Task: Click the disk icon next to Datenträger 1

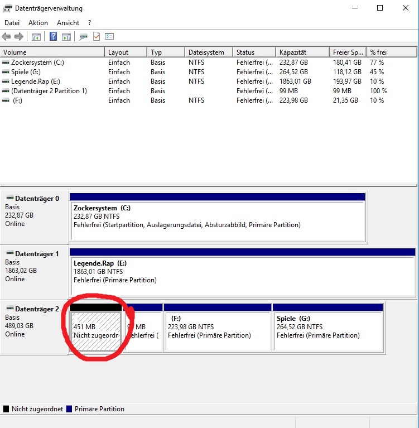Action: pos(10,252)
